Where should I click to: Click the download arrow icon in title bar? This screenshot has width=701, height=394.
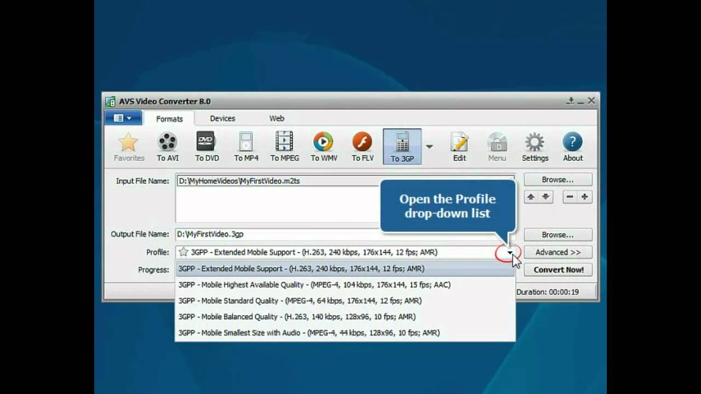point(571,101)
